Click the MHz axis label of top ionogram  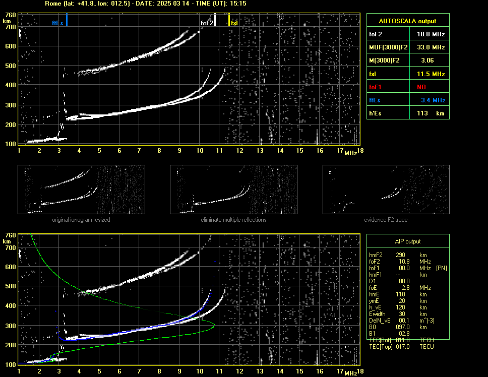pyautogui.click(x=351, y=153)
